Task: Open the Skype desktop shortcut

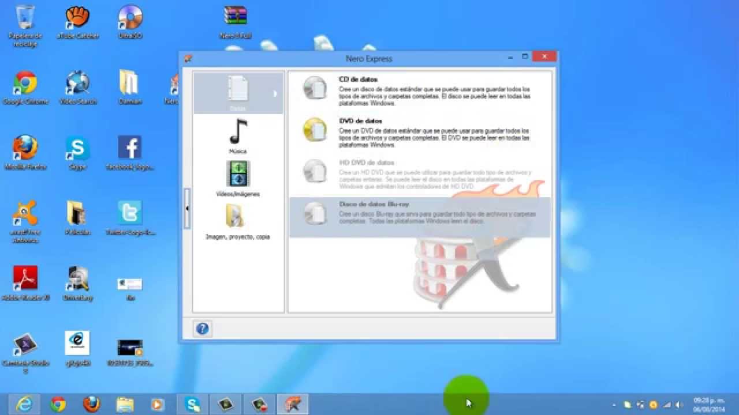Action: click(77, 153)
